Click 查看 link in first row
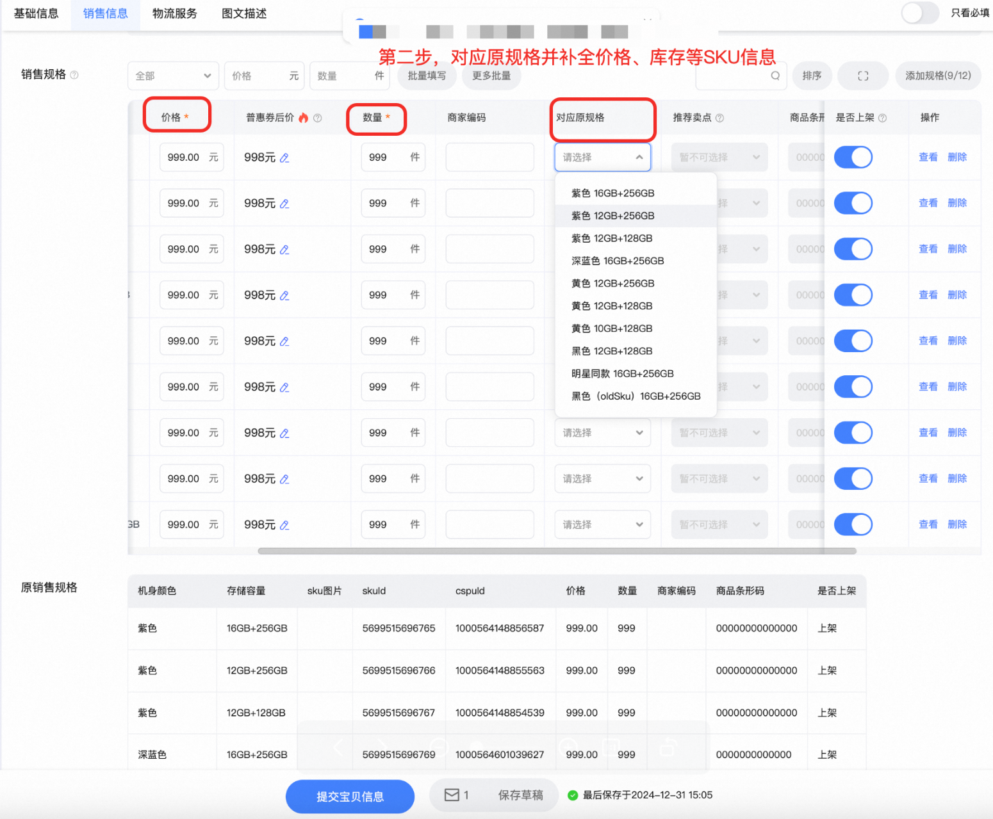This screenshot has height=819, width=993. 928,157
